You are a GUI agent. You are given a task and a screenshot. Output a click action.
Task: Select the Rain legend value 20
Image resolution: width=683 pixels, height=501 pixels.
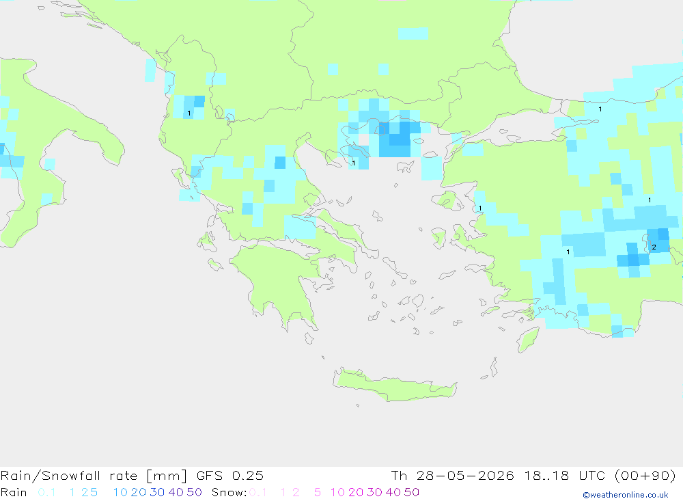coord(139,492)
